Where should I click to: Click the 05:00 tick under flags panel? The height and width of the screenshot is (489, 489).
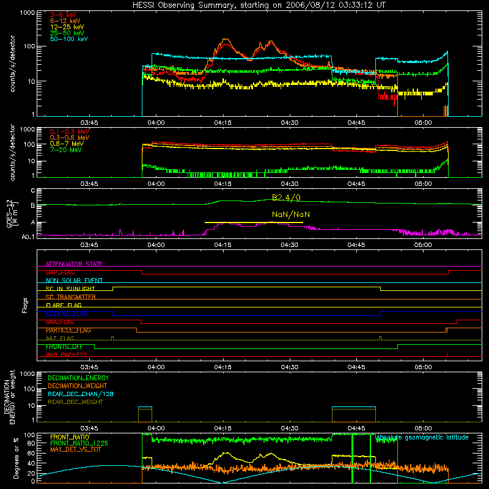coord(423,367)
